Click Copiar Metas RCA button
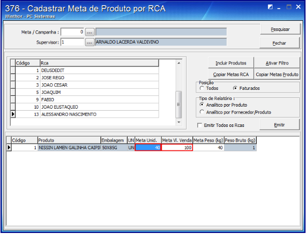The width and height of the screenshot is (306, 234). [x=231, y=74]
